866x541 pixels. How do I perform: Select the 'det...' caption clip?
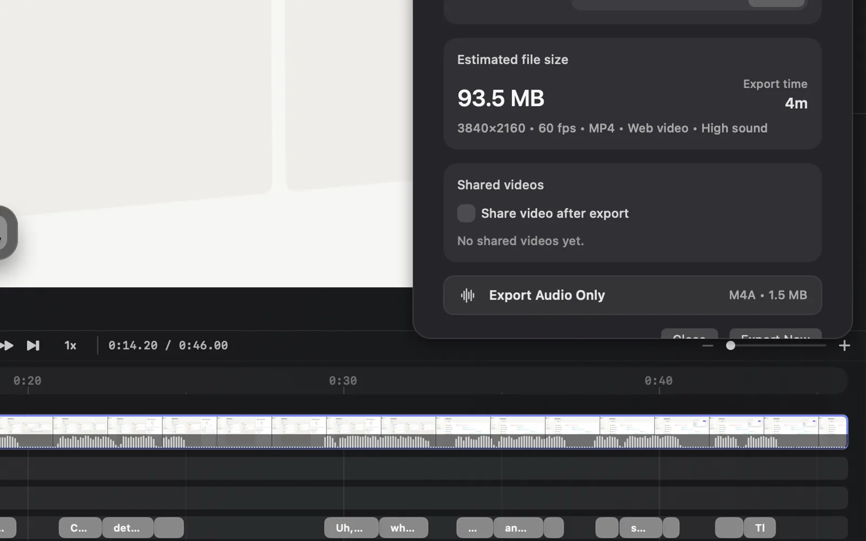(x=127, y=527)
